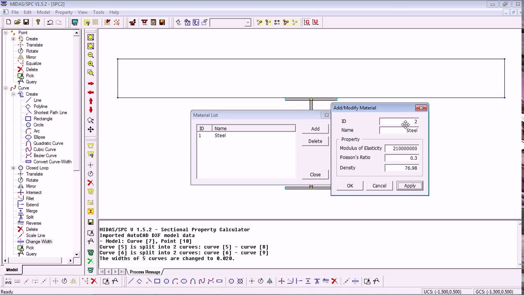Click the Save floppy disk icon in the top toolbar
This screenshot has width=524, height=295.
26,22
